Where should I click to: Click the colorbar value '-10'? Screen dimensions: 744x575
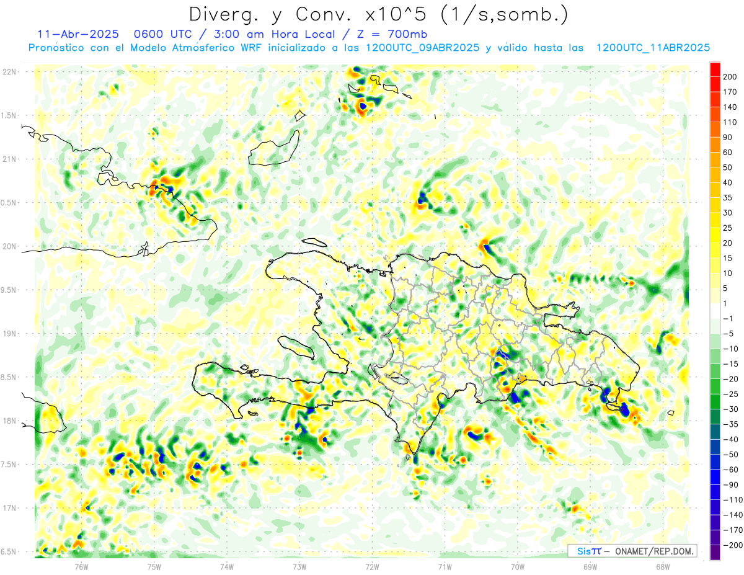click(732, 349)
